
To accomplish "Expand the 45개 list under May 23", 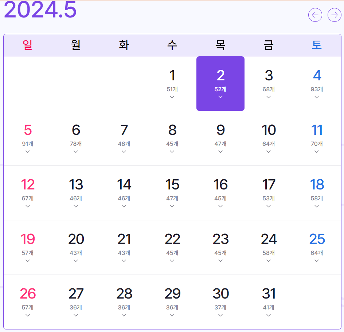I will pos(220,260).
